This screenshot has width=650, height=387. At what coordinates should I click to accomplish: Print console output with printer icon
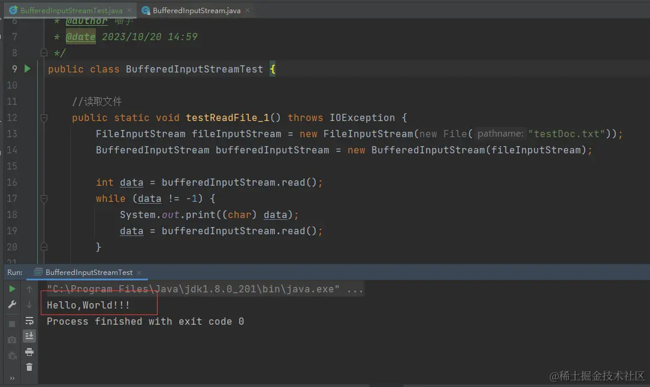click(x=29, y=352)
